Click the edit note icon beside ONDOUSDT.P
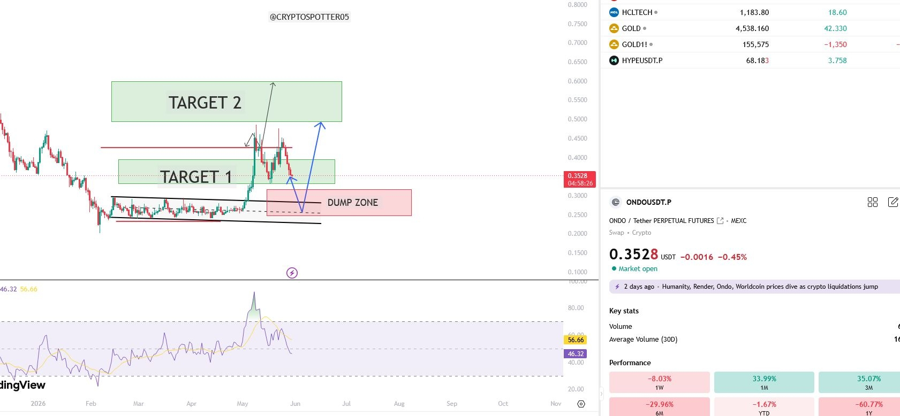 coord(893,202)
